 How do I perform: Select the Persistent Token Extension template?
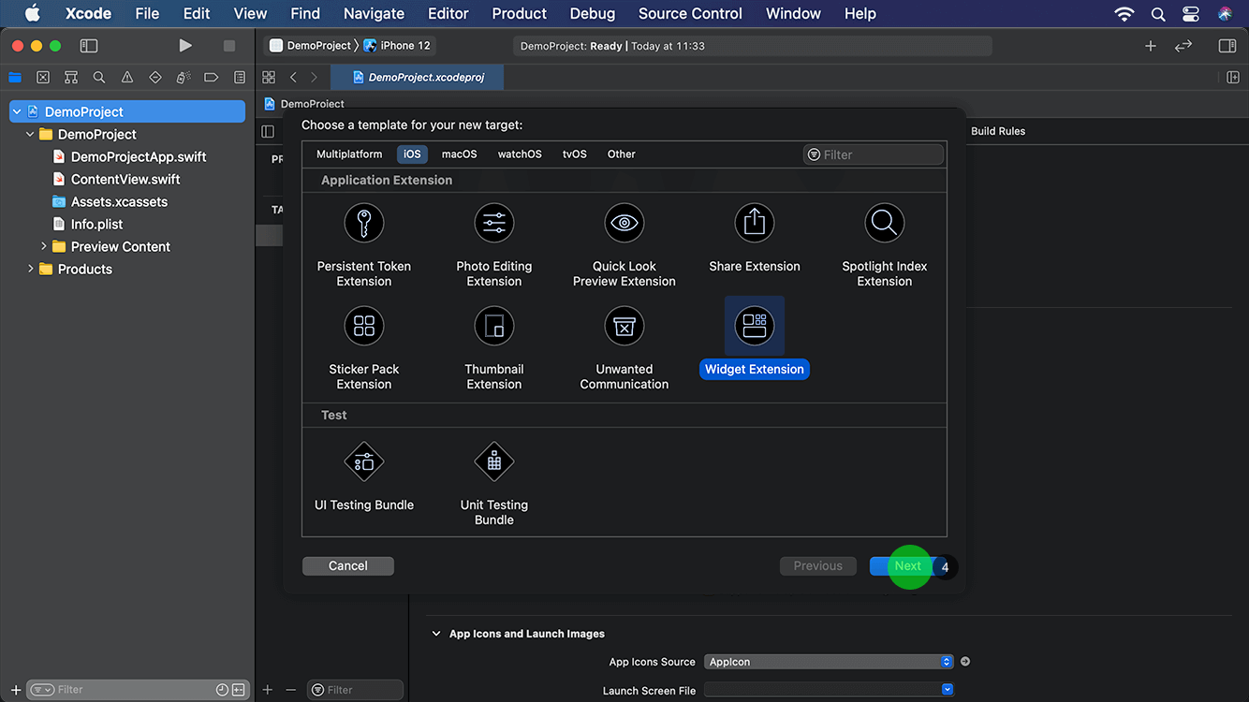364,245
